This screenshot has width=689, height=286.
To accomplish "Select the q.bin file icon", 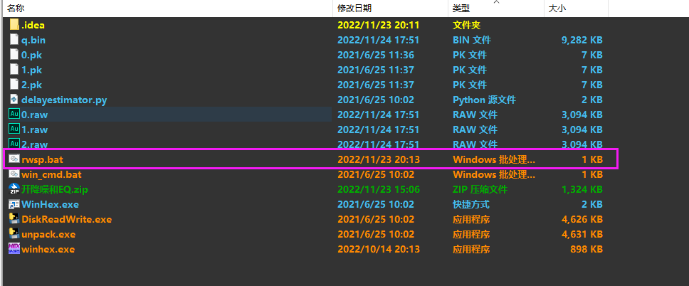I will tap(14, 40).
